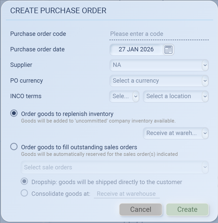The height and width of the screenshot is (223, 218).
Task: Choose the Dropship radio option
Action: [24, 182]
